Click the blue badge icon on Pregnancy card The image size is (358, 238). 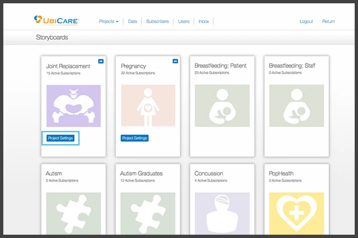click(175, 61)
